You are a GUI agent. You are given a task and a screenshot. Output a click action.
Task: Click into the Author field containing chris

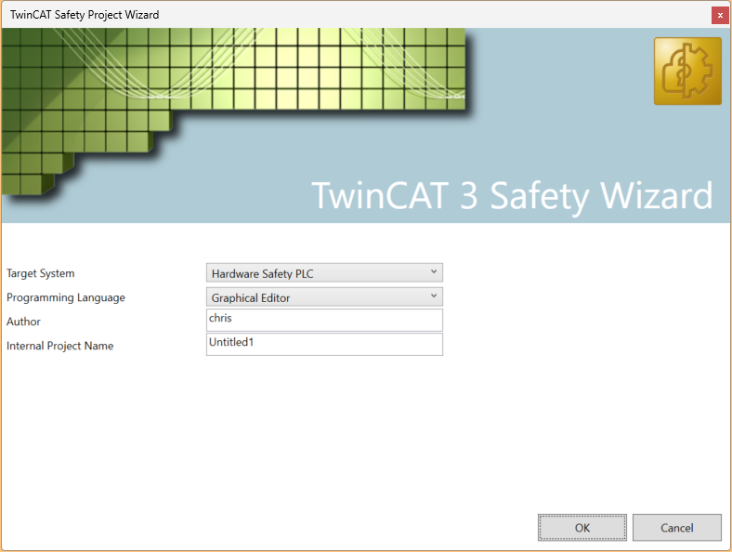point(324,321)
